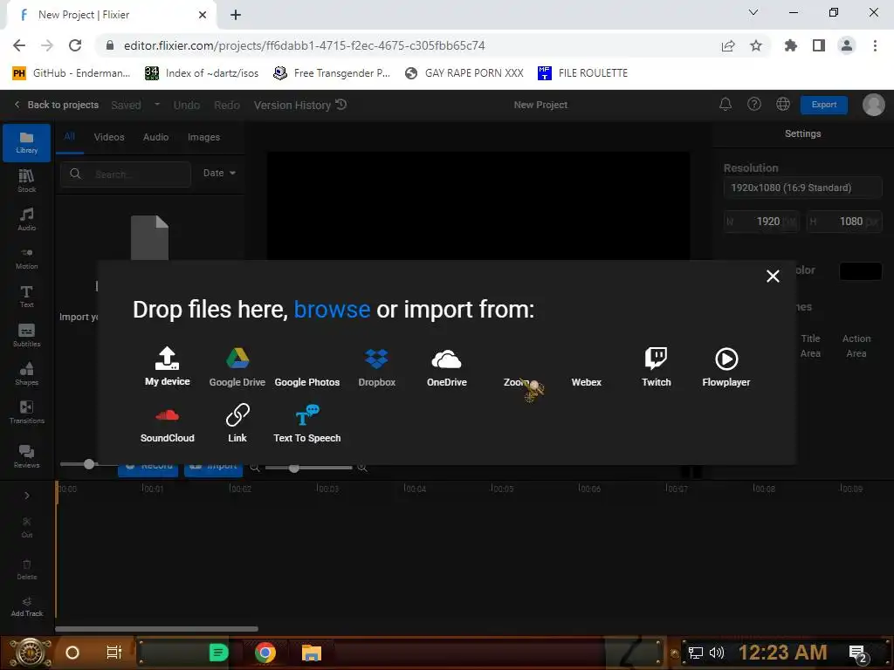Select the Cut timeline tool
Image resolution: width=894 pixels, height=670 pixels.
coord(27,527)
